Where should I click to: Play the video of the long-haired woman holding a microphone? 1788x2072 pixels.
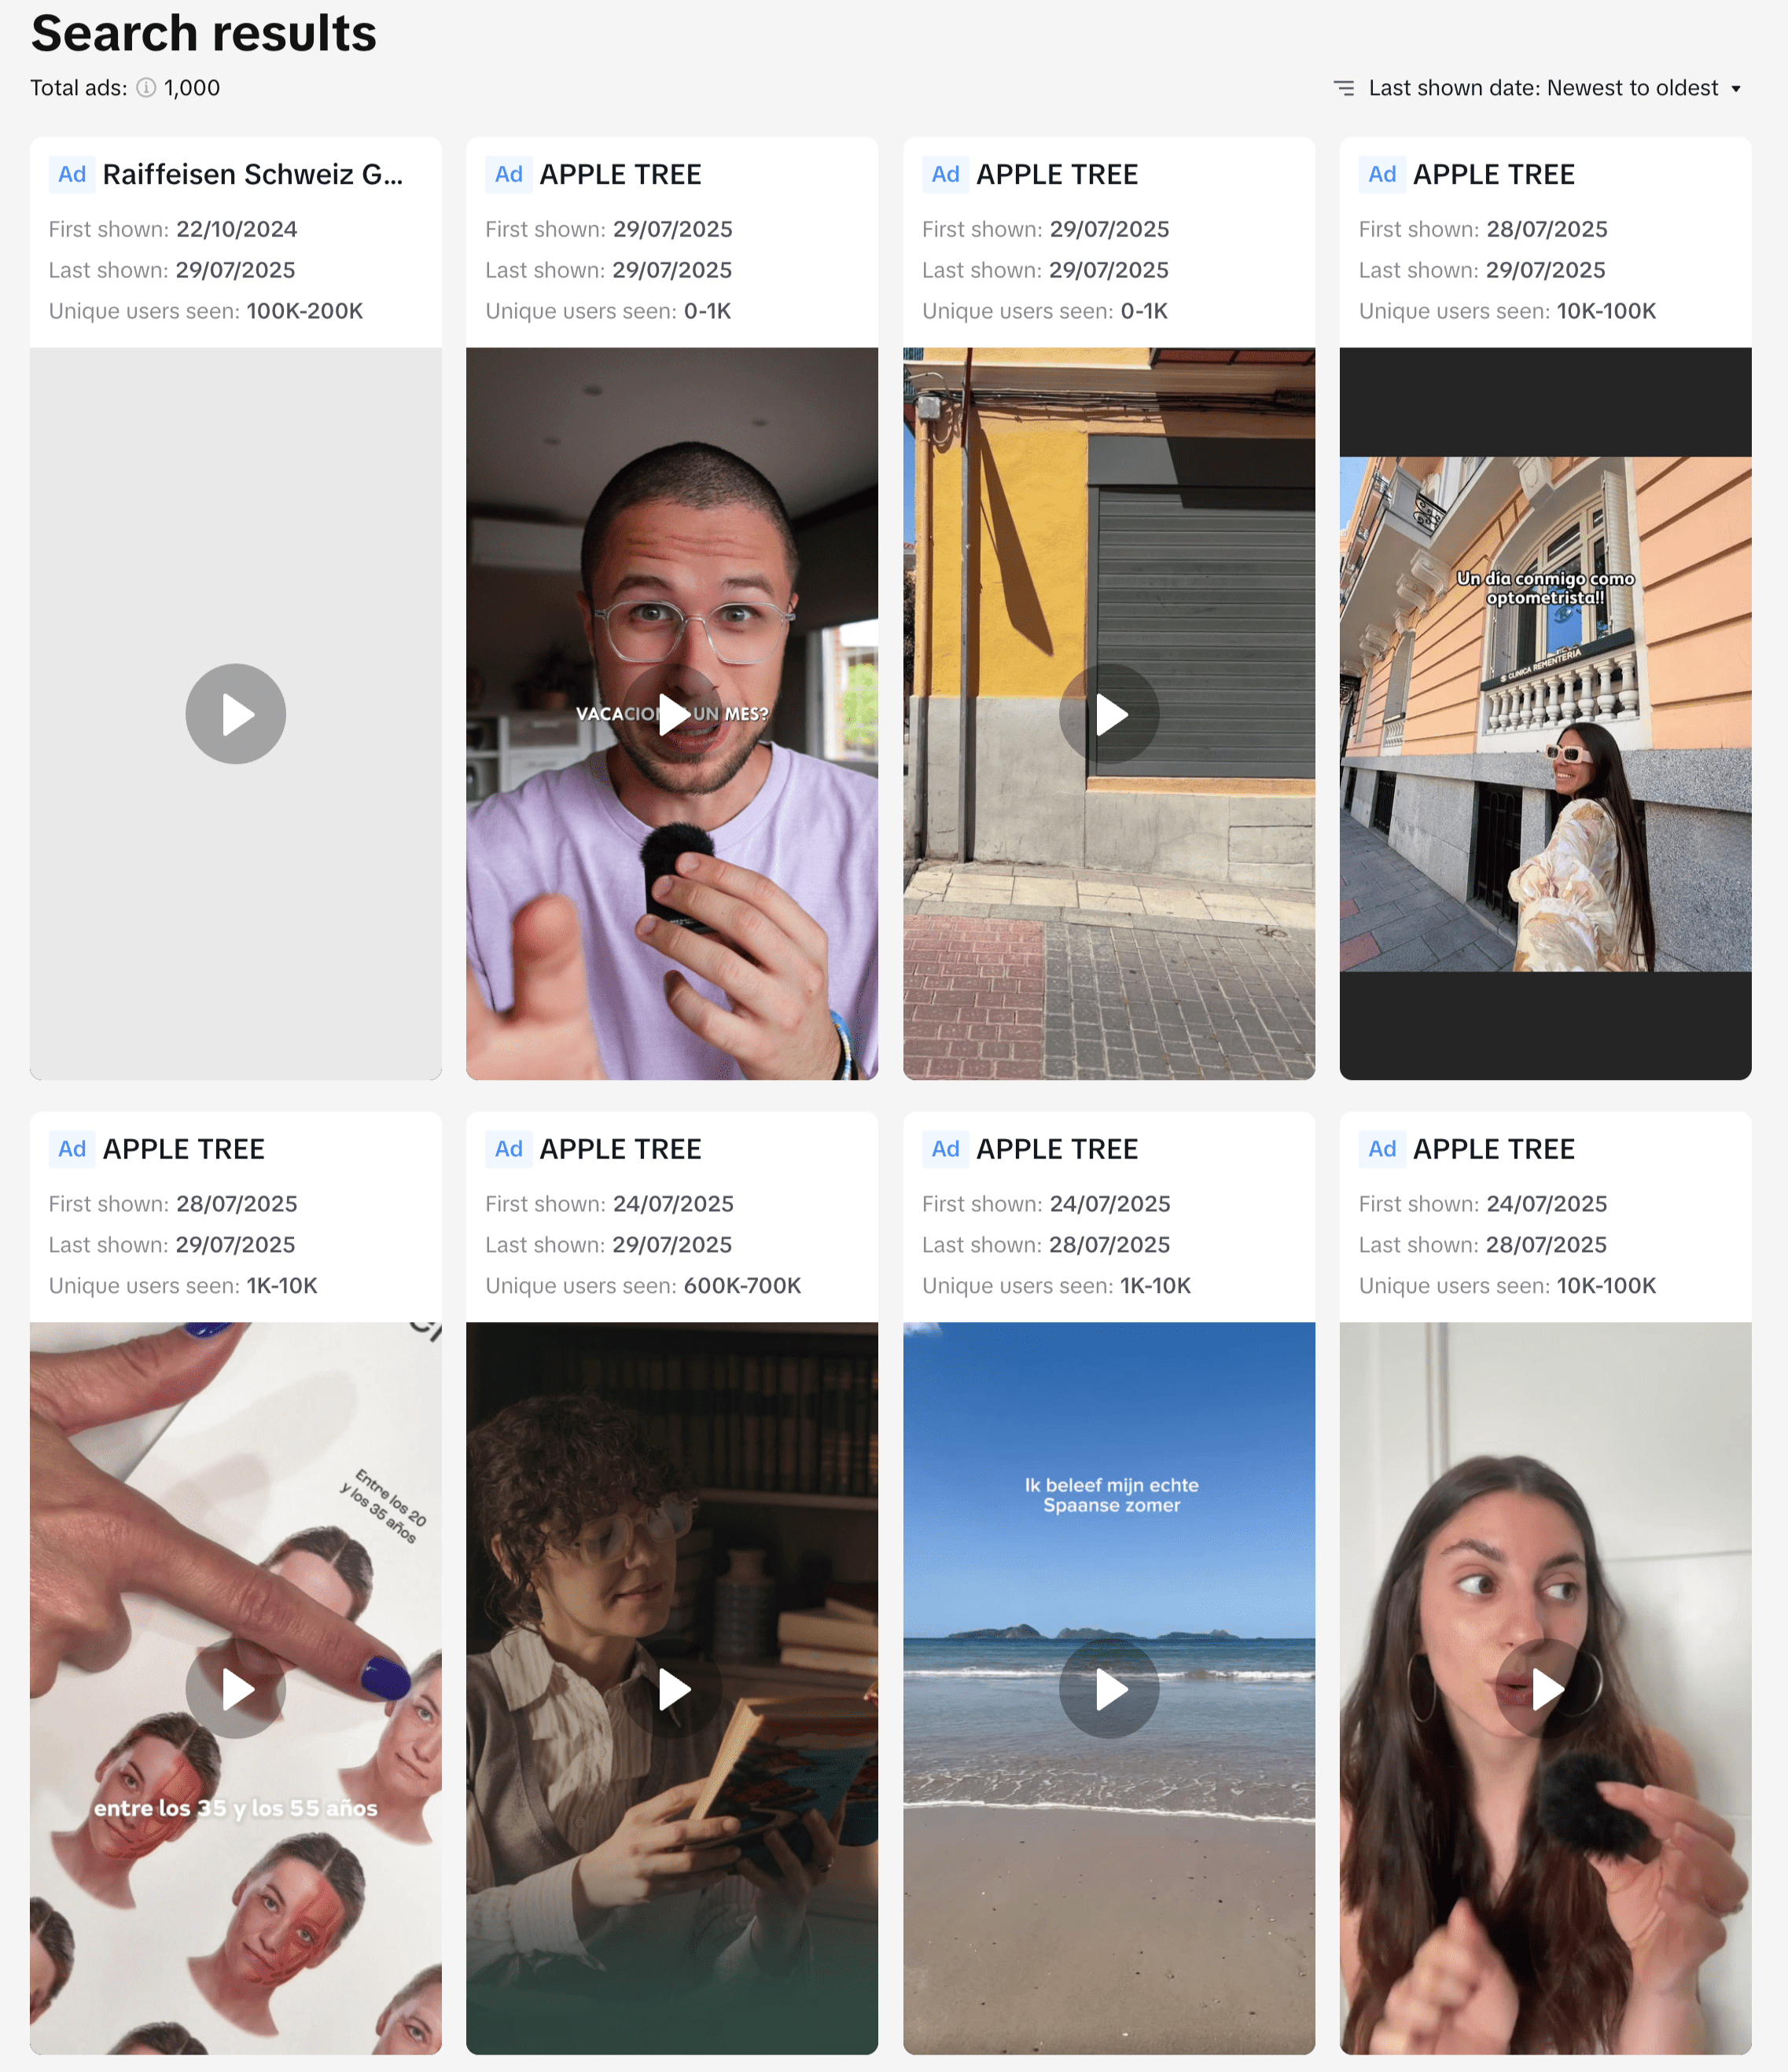(1546, 1688)
